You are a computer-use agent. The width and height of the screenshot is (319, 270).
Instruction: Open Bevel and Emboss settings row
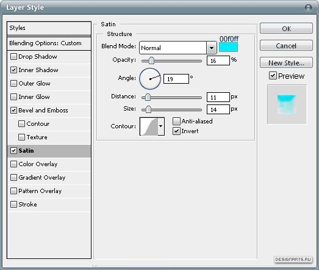(49, 110)
